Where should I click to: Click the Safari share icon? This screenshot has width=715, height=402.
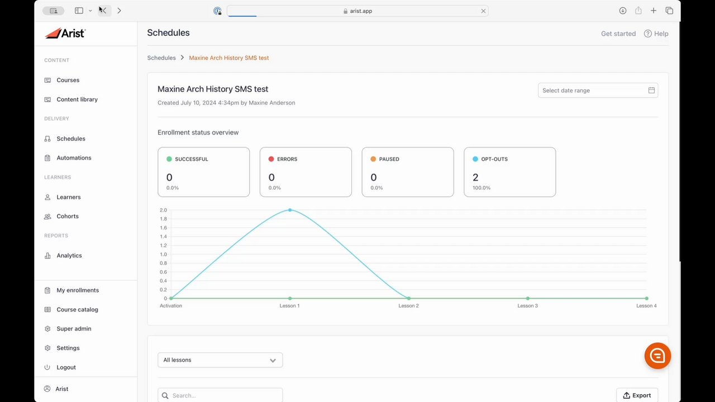[638, 11]
